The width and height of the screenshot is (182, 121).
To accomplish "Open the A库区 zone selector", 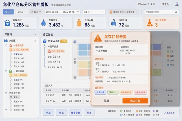I will click(94, 12).
